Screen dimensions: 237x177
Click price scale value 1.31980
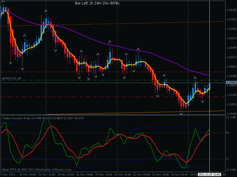232,114
